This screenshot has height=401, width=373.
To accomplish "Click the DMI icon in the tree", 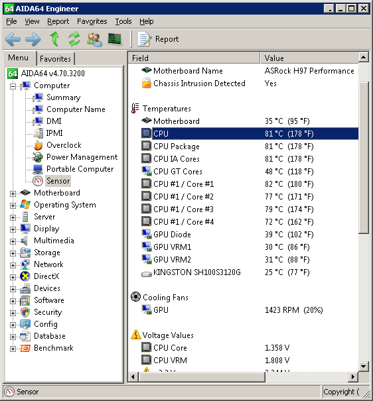I will click(38, 121).
